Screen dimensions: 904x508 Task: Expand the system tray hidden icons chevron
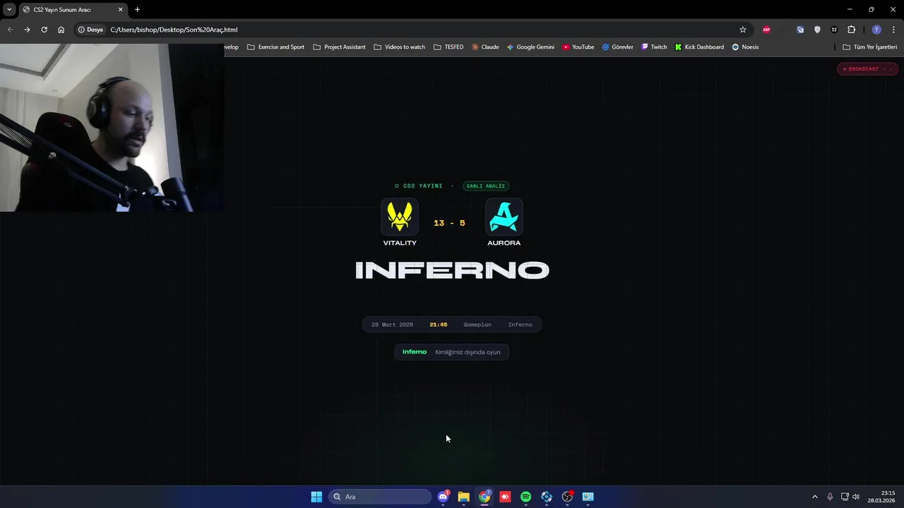pyautogui.click(x=814, y=497)
